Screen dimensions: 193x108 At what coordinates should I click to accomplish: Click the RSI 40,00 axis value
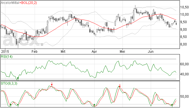(x=184, y=74)
